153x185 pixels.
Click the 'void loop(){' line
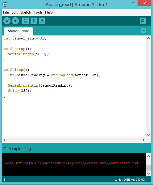click(x=16, y=70)
